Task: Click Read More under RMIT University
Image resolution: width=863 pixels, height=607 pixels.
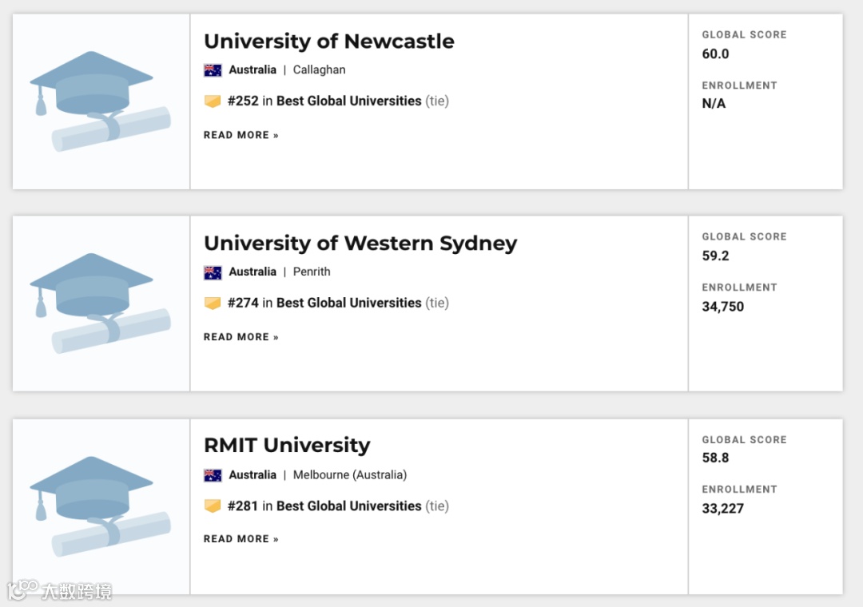Action: [241, 539]
